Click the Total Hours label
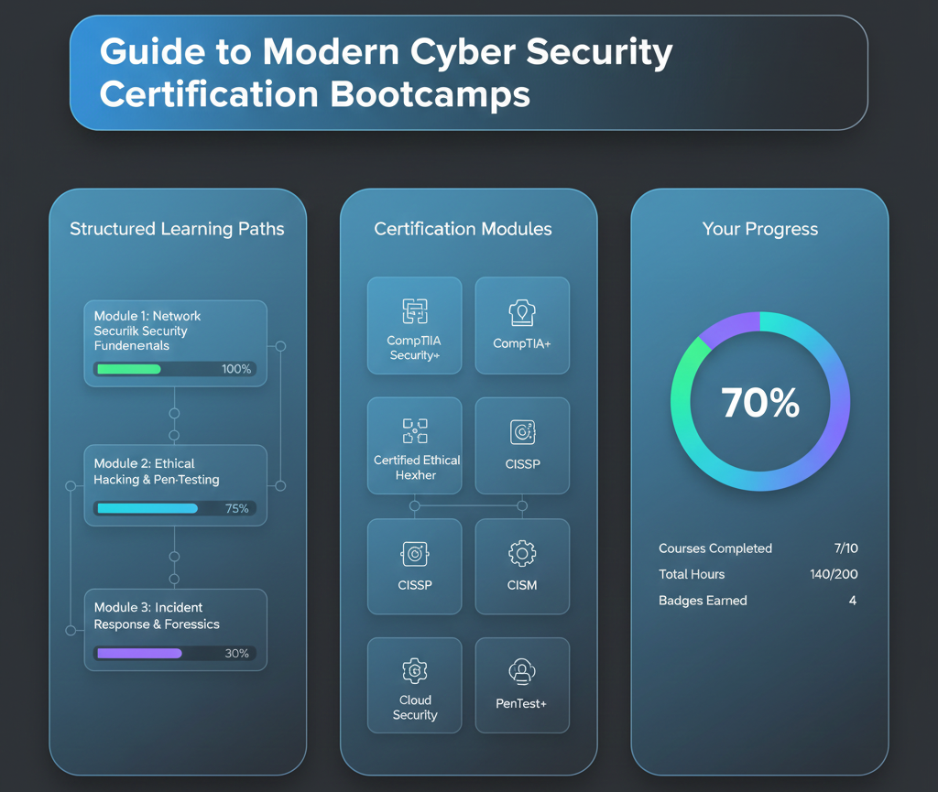The width and height of the screenshot is (938, 792). tap(692, 574)
